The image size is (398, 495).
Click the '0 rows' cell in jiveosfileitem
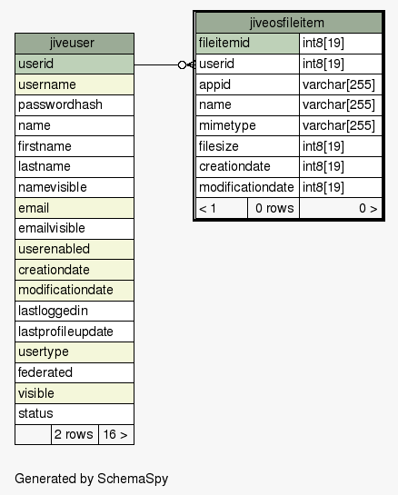(x=274, y=208)
